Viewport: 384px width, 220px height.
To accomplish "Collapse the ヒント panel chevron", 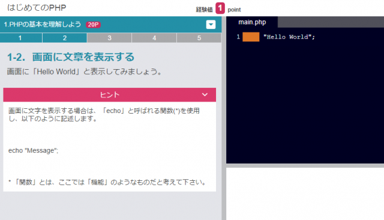I will tap(205, 94).
